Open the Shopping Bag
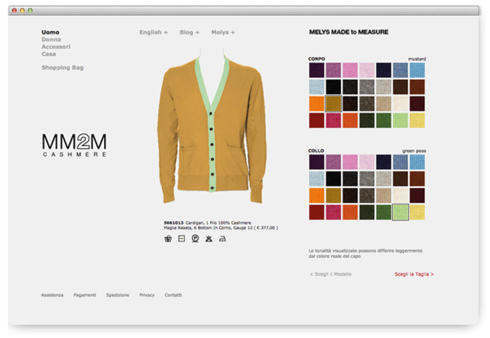490x338 pixels. (x=63, y=67)
